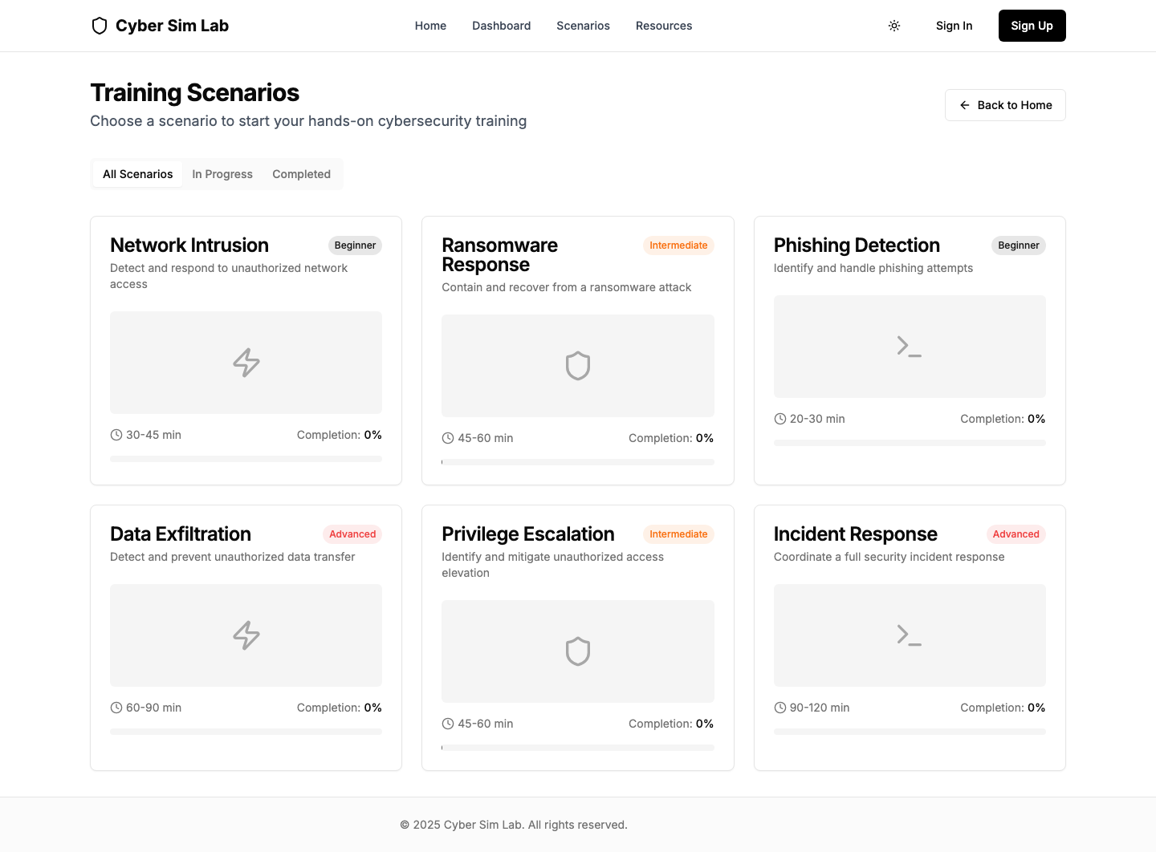Open the Privilege Escalation scenario title

click(x=528, y=534)
